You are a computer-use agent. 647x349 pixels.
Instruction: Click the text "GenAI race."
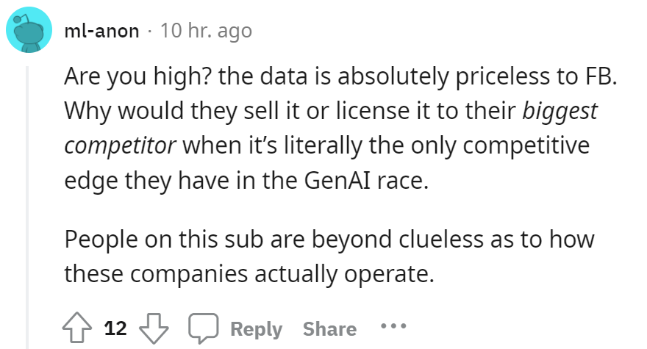point(366,181)
